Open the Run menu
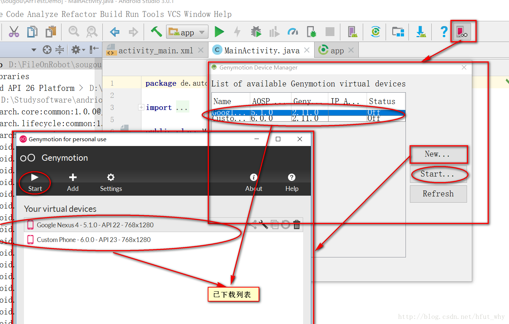509x324 pixels. pyautogui.click(x=132, y=14)
